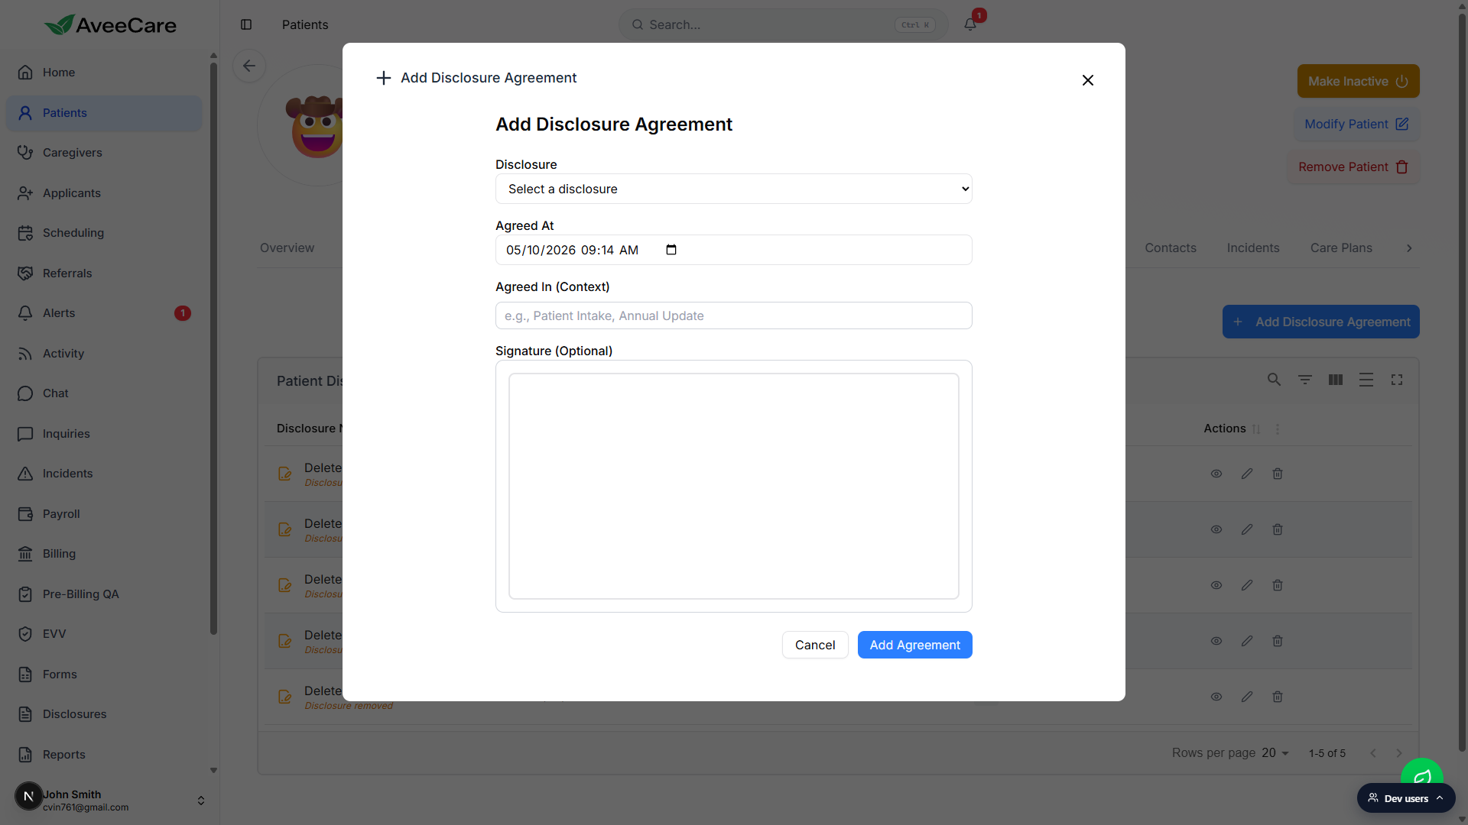The image size is (1468, 825).
Task: Open Forms page
Action: [104, 675]
